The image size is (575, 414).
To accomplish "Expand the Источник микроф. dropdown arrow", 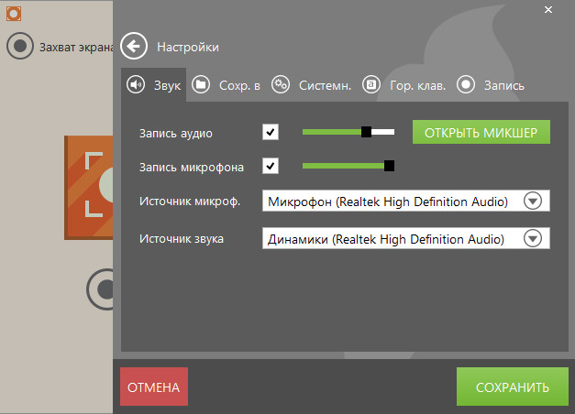I will [x=533, y=201].
